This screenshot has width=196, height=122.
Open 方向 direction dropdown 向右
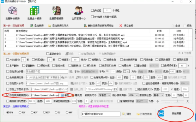pos(142,72)
